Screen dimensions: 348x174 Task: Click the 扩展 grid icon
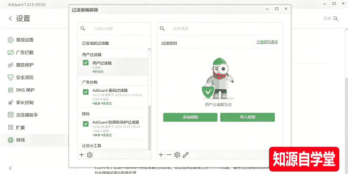pyautogui.click(x=10, y=127)
